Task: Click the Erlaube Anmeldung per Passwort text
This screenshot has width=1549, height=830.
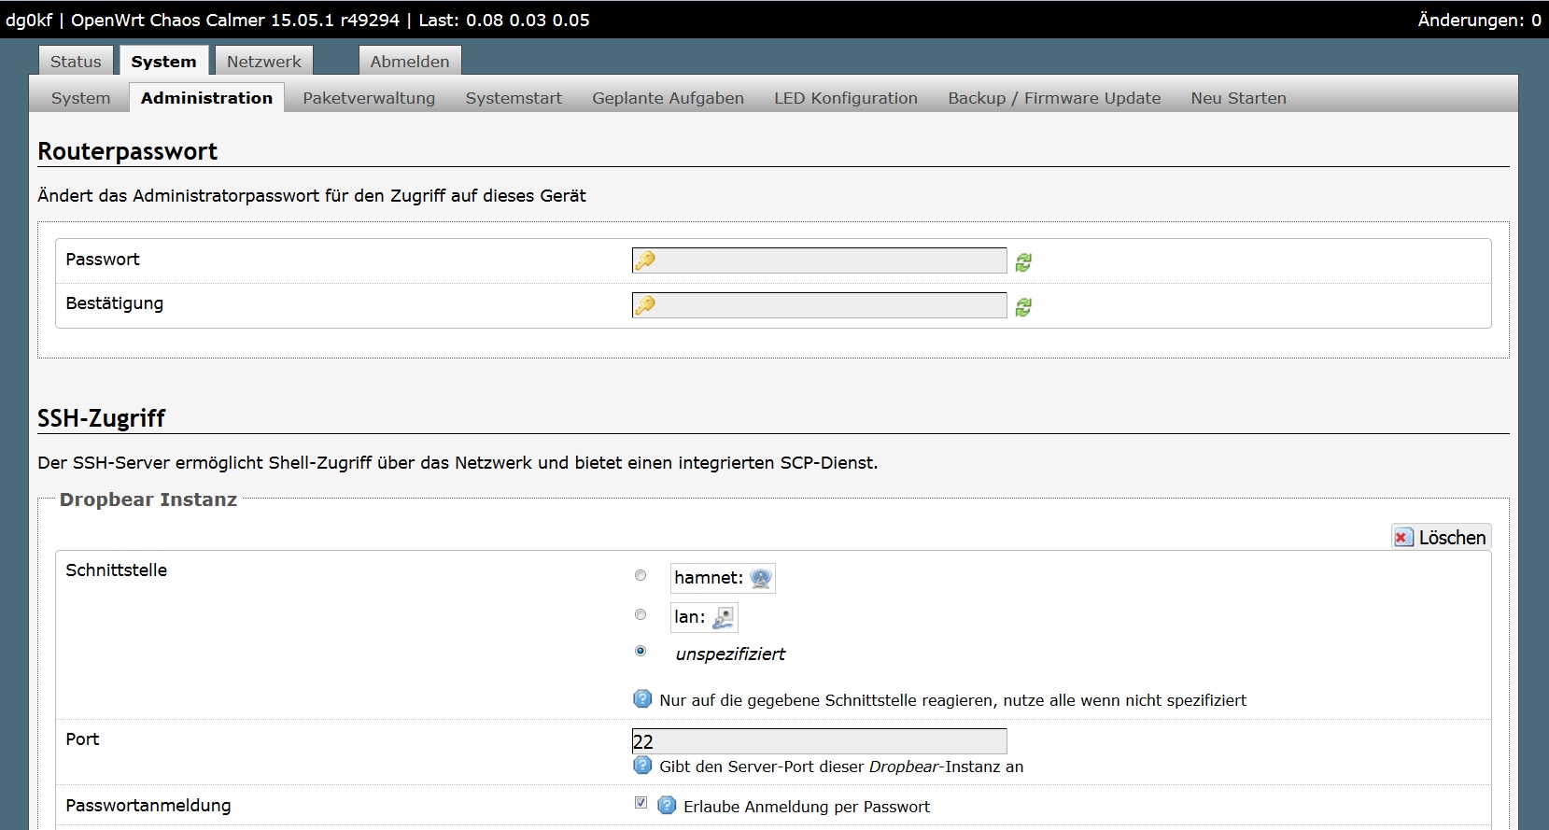Action: [807, 807]
